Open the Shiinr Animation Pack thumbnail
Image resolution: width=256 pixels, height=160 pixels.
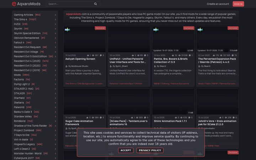click(x=173, y=102)
